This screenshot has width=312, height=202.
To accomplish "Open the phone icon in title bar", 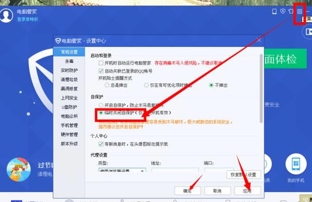I will pos(275,11).
